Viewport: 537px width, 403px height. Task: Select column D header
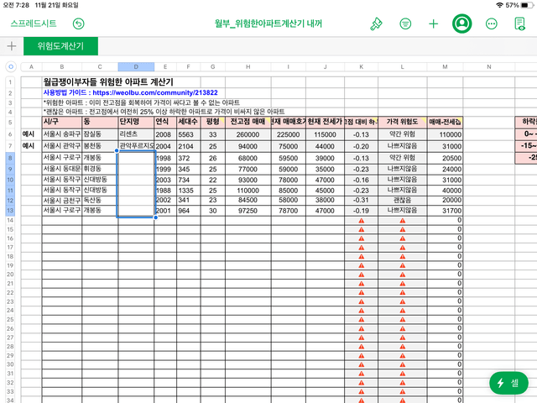pyautogui.click(x=136, y=67)
